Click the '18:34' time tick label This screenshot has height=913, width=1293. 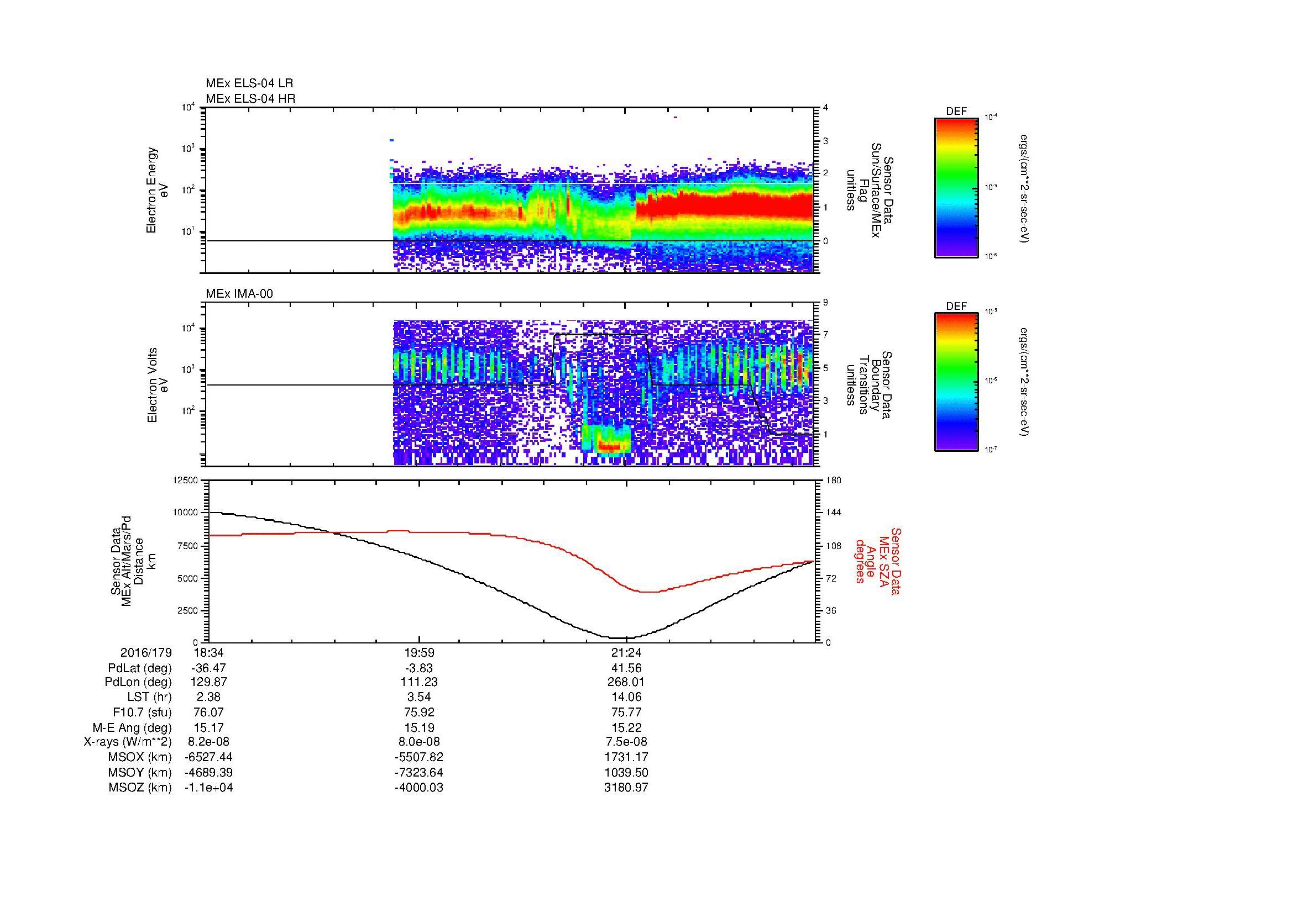(208, 653)
